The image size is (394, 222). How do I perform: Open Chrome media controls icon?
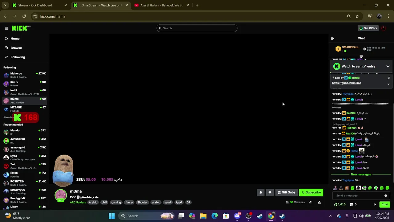370,16
